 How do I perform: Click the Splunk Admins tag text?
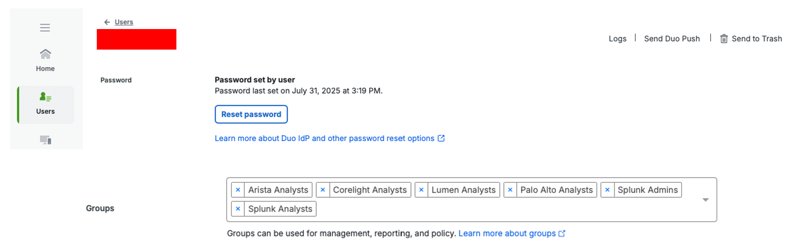(648, 190)
